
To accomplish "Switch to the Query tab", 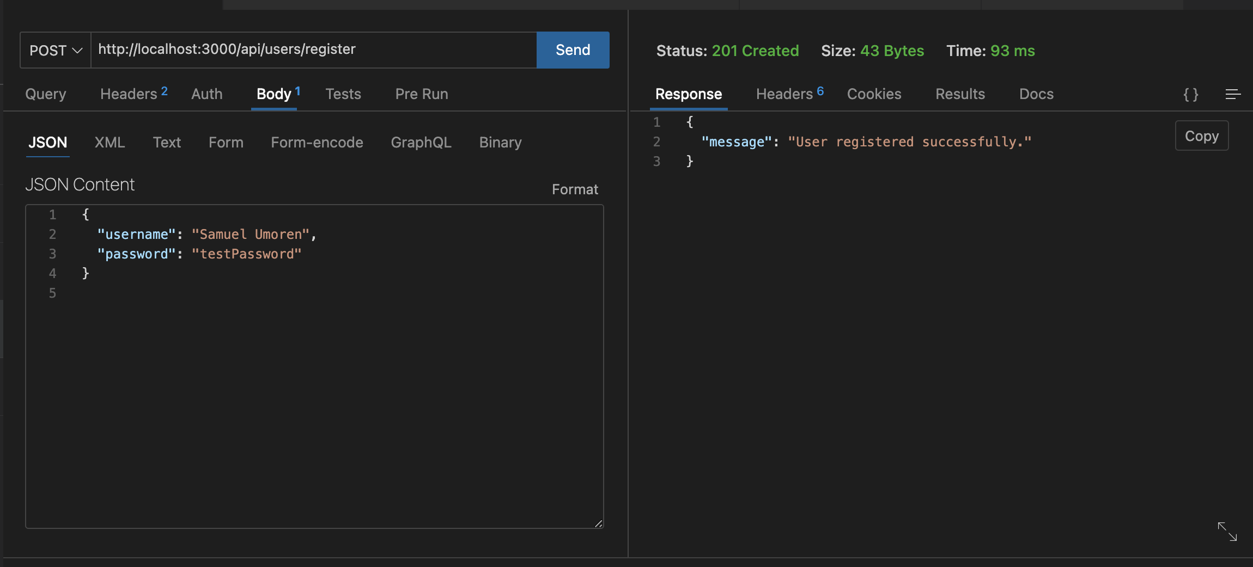I will [x=46, y=94].
